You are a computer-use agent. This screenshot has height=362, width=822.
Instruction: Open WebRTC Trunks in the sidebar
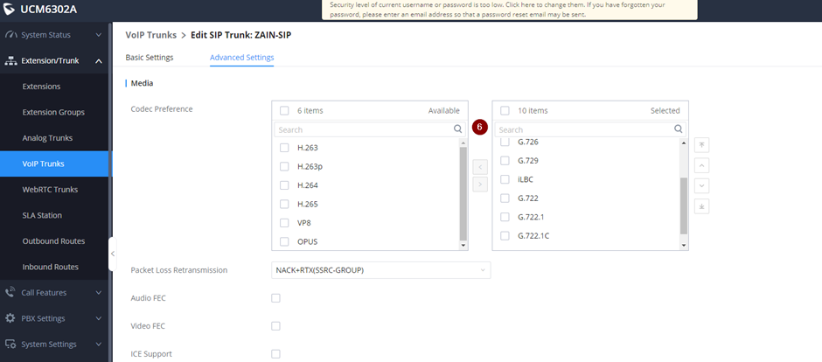tap(50, 189)
